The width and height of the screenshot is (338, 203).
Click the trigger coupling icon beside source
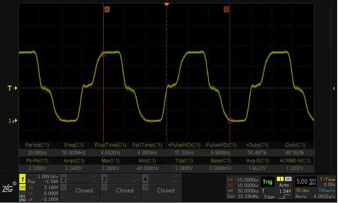288,179
